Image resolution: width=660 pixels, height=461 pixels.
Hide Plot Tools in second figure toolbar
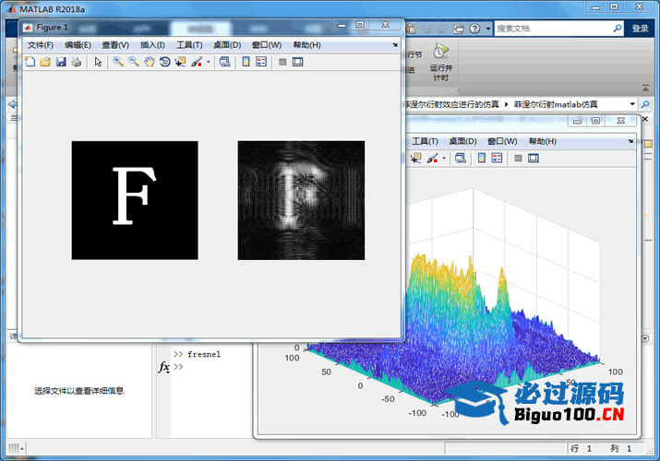[x=518, y=158]
